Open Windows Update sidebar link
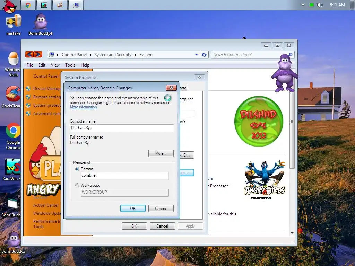 point(47,213)
